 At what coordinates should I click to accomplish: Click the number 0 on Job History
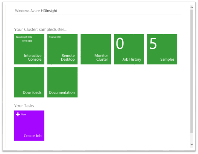coord(120,44)
